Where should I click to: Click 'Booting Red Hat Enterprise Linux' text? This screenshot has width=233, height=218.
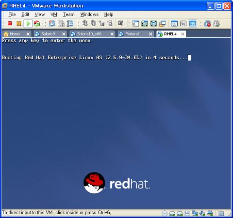tap(48, 58)
